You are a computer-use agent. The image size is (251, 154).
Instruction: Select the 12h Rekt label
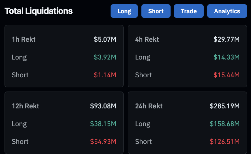tap(26, 106)
